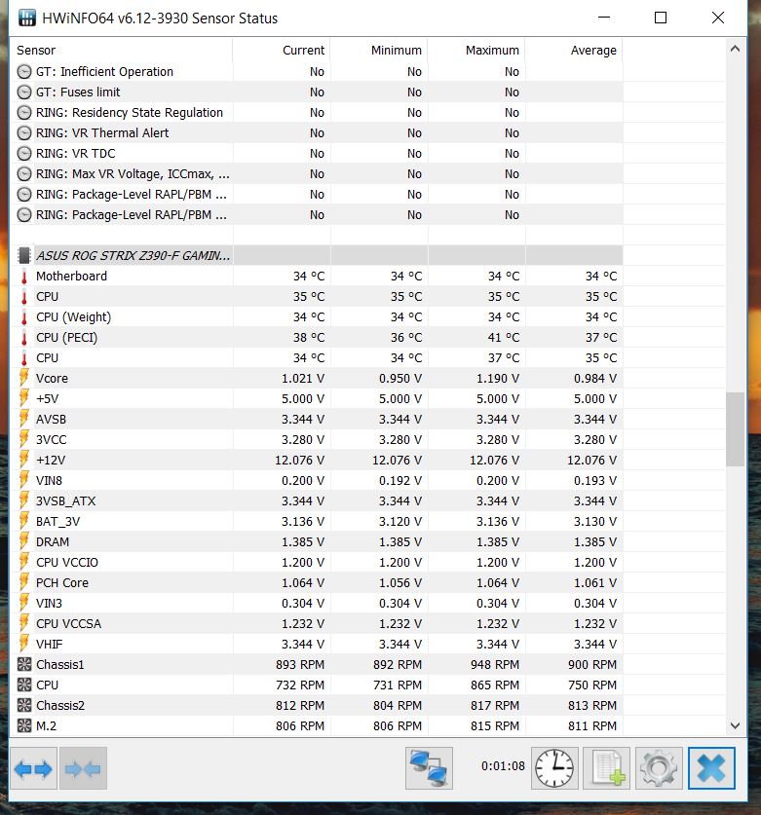Select the Vcore label
761x815 pixels.
(52, 379)
